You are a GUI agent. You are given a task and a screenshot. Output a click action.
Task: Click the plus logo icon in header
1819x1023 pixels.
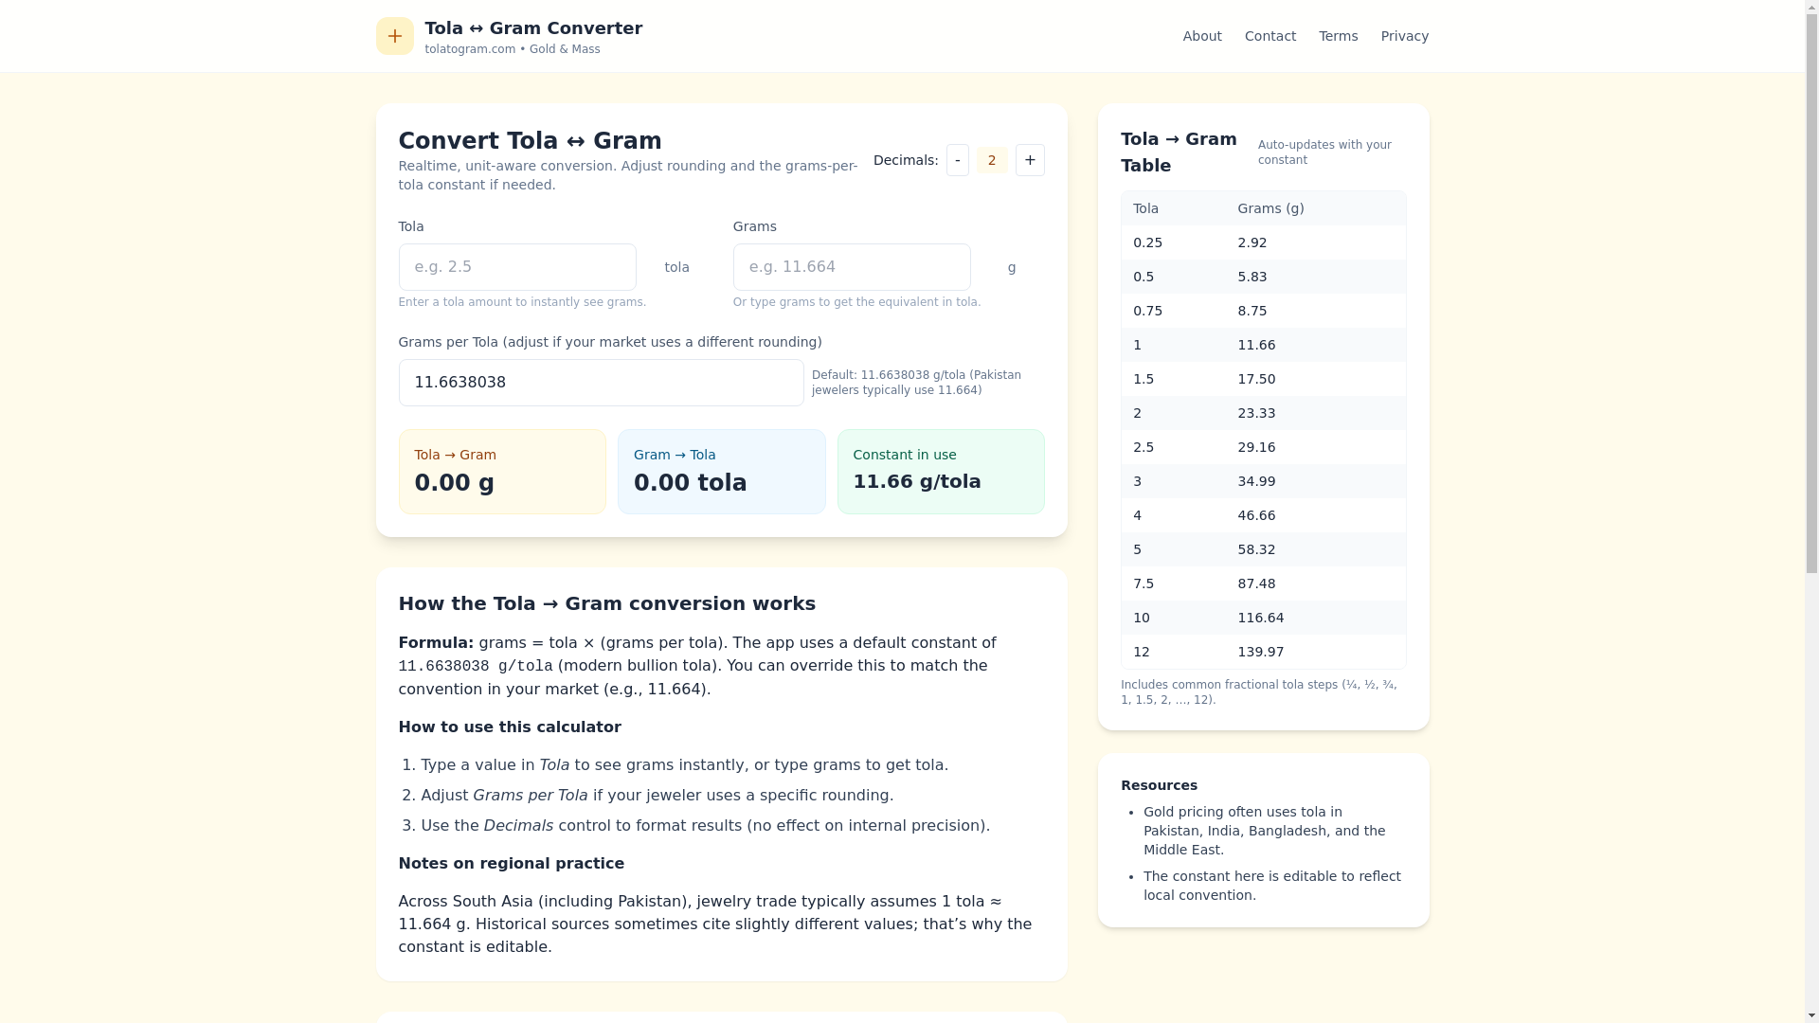click(x=394, y=36)
